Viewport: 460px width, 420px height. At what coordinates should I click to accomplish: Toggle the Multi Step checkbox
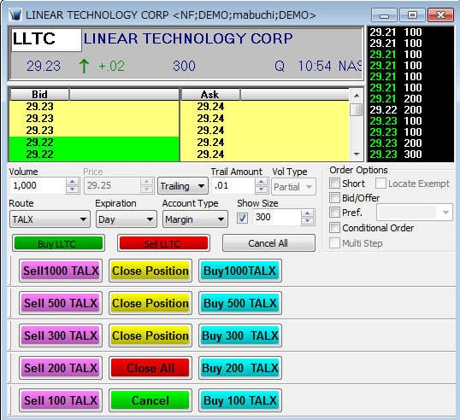point(334,243)
